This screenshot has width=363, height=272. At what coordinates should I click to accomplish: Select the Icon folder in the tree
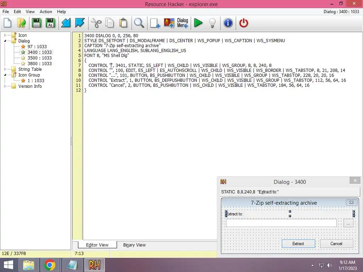pyautogui.click(x=22, y=35)
